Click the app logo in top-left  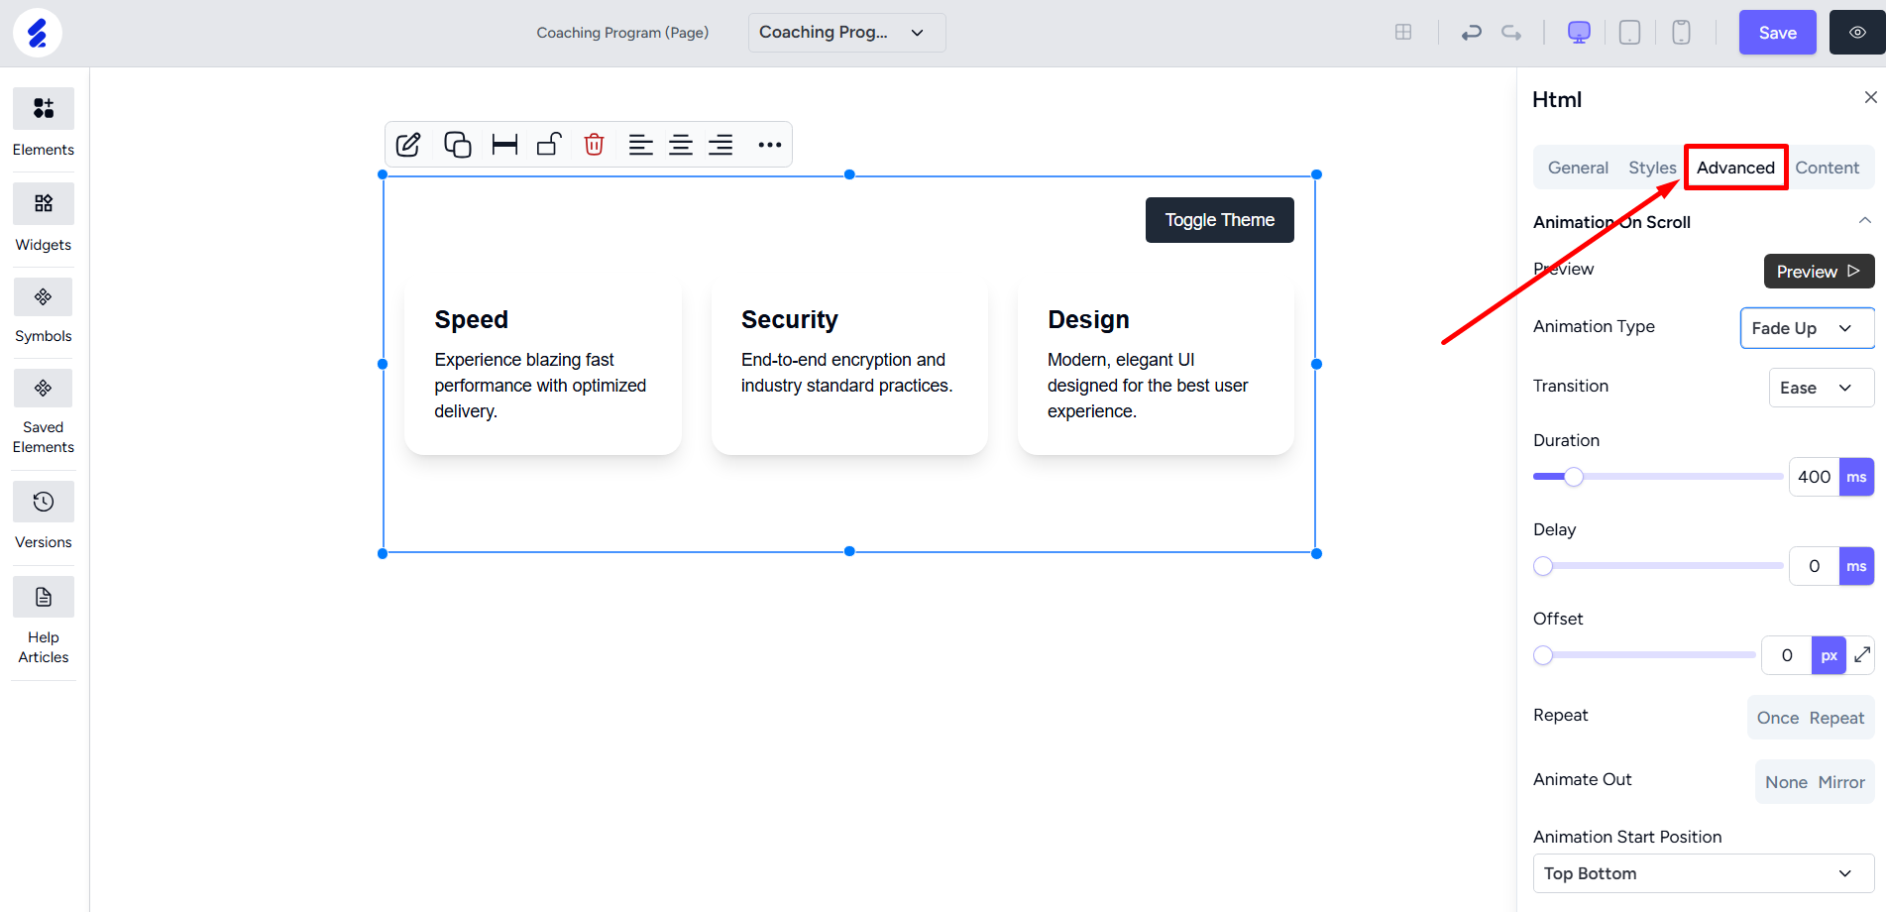coord(38,33)
